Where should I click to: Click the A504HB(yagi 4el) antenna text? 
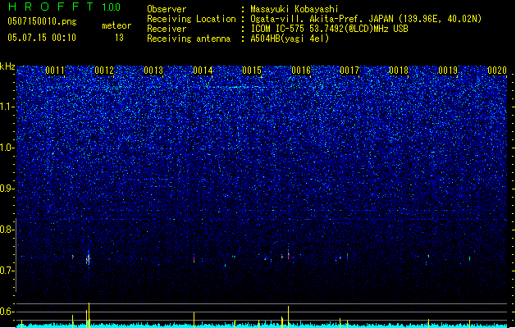point(290,39)
